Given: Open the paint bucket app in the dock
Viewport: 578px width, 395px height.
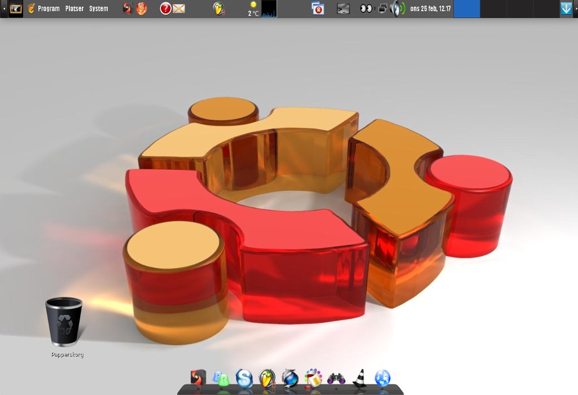Looking at the screenshot, I should (313, 378).
